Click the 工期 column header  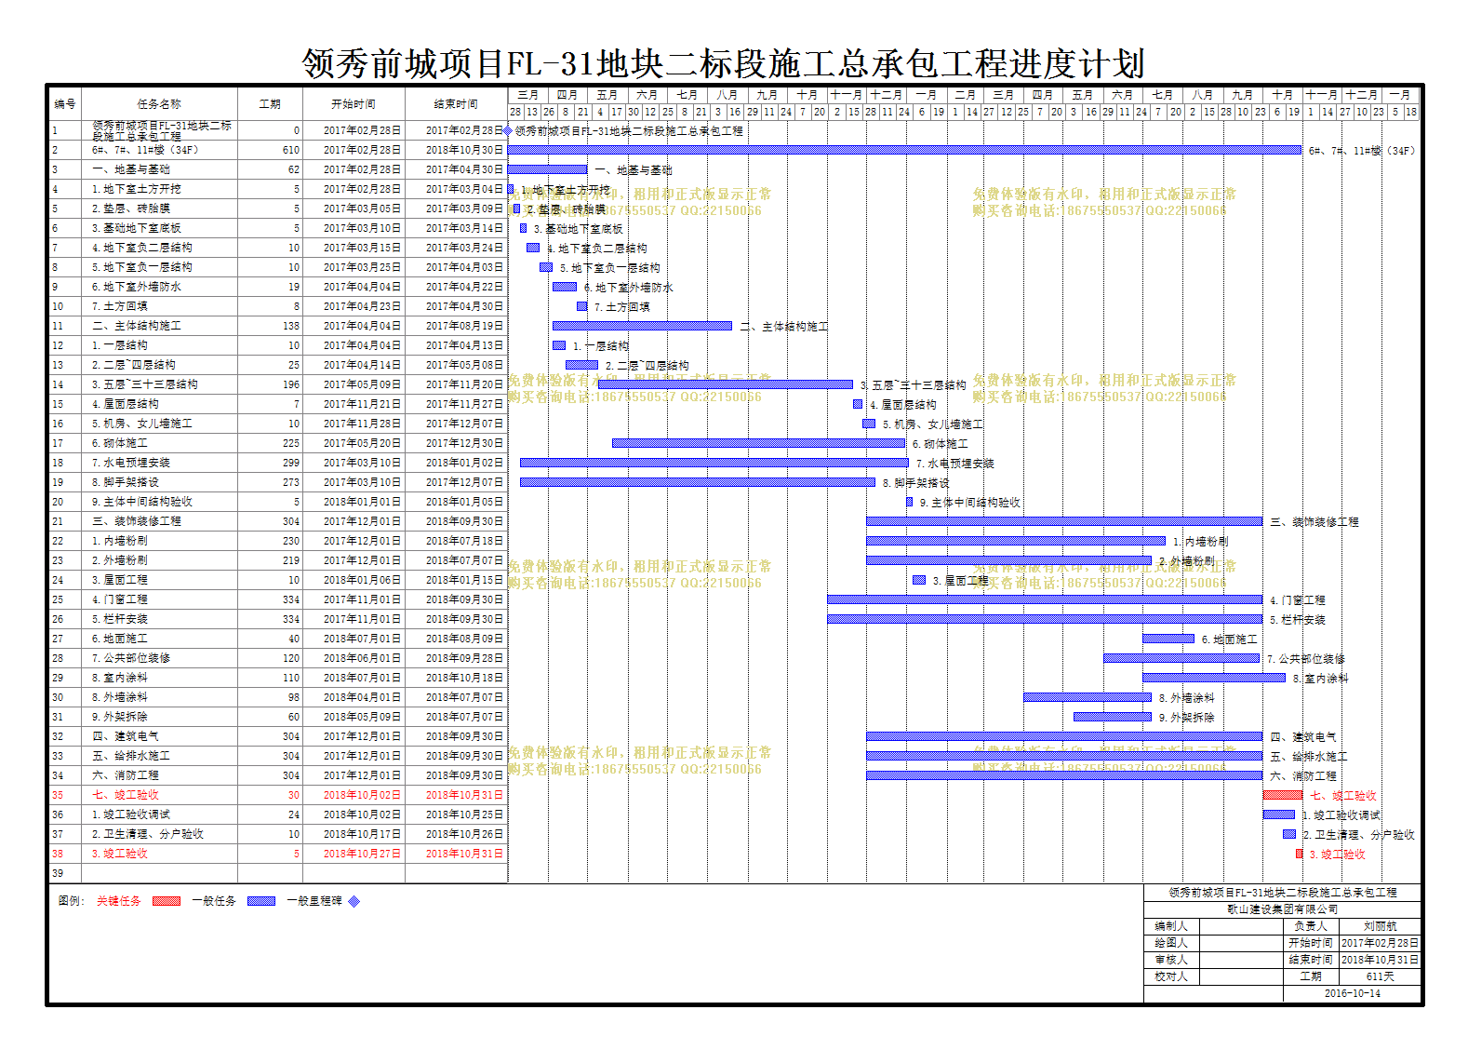pos(270,104)
